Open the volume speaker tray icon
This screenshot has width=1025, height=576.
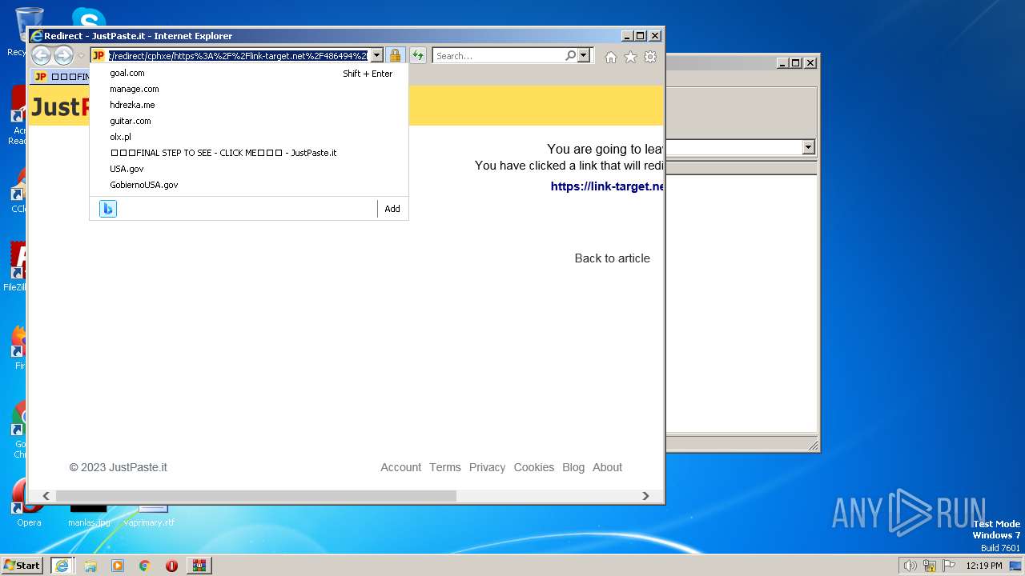[x=910, y=566]
